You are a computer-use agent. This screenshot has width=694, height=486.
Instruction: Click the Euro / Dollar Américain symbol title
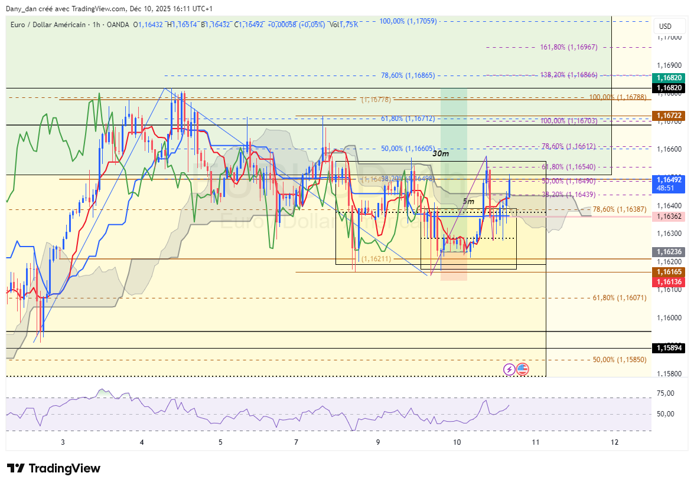[x=48, y=25]
